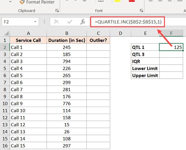Select the cell with value 297
Screen dimensions: 186x150
click(67, 146)
